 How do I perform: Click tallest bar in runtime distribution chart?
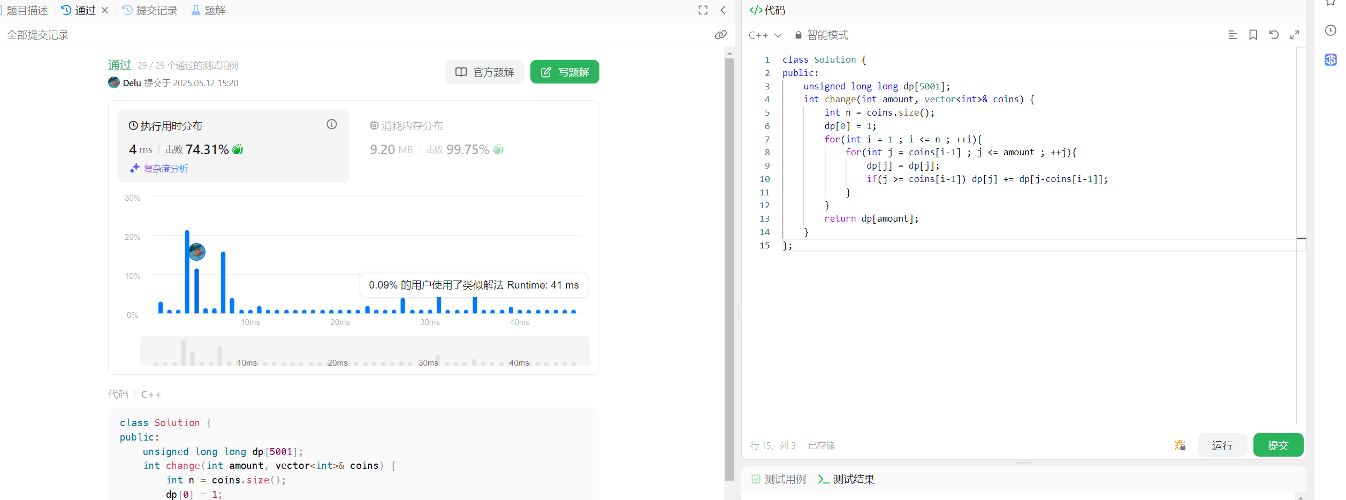click(187, 272)
